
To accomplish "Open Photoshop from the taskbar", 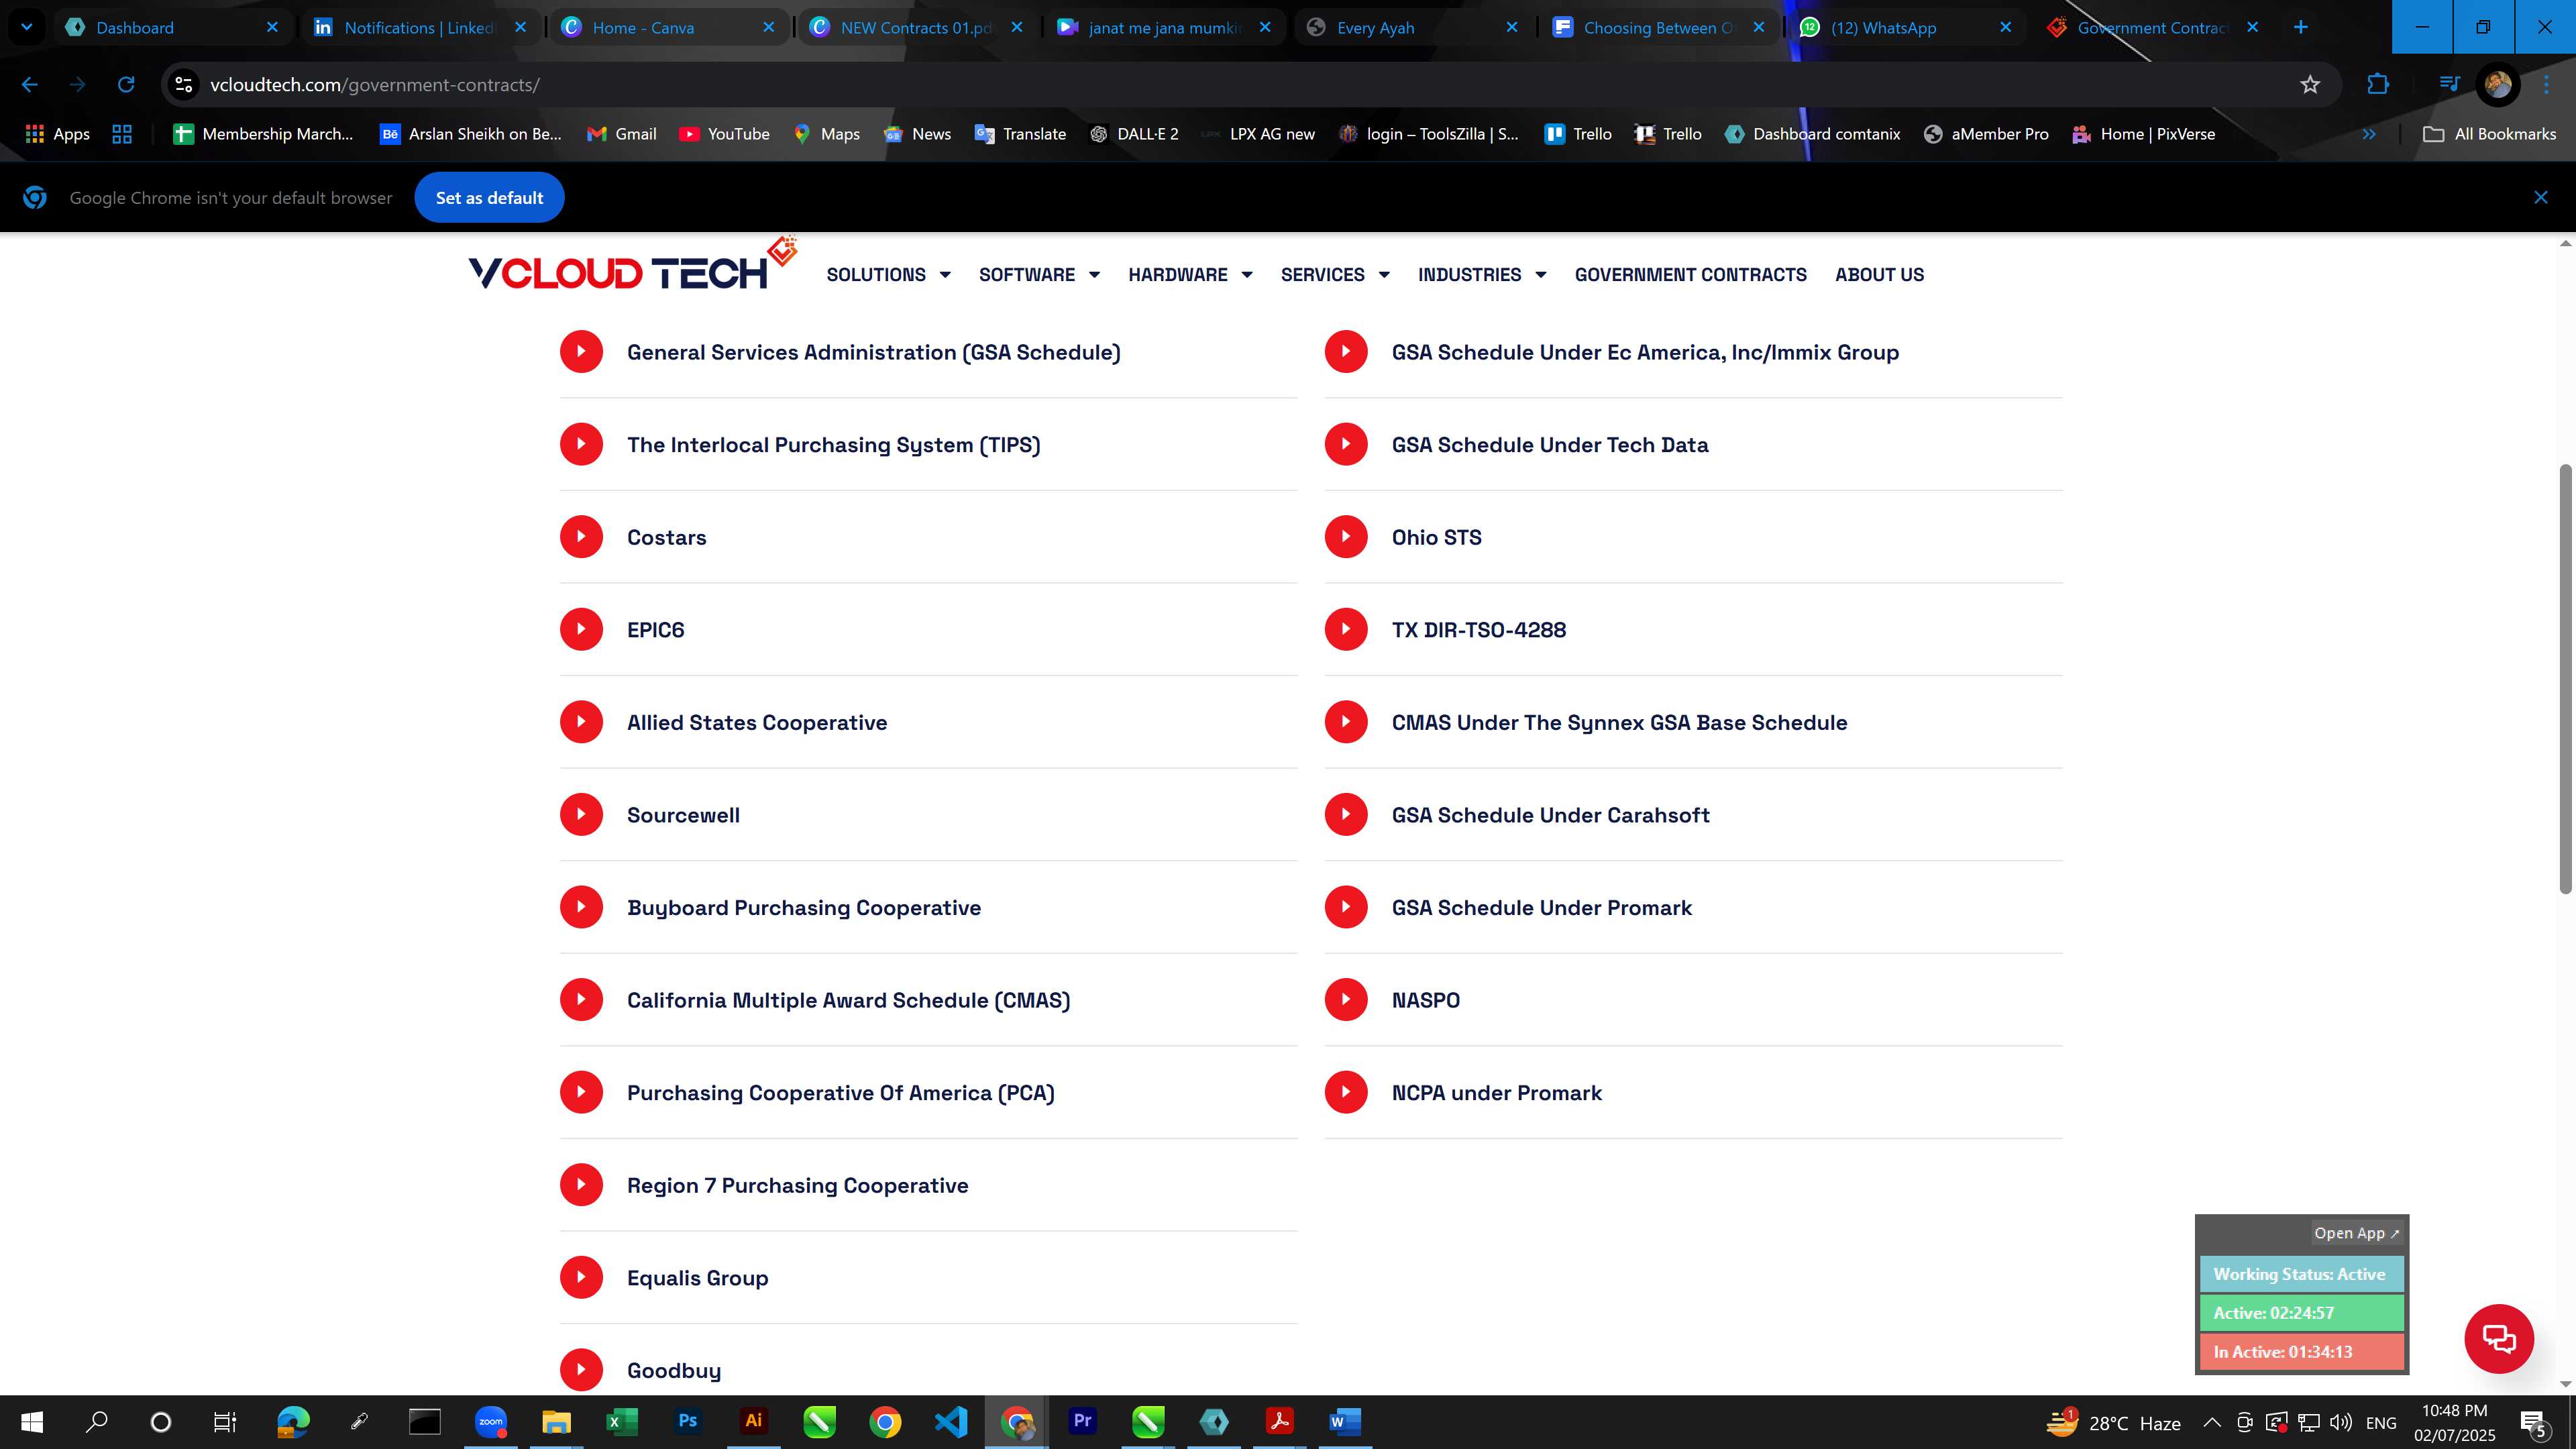I will coord(687,1421).
